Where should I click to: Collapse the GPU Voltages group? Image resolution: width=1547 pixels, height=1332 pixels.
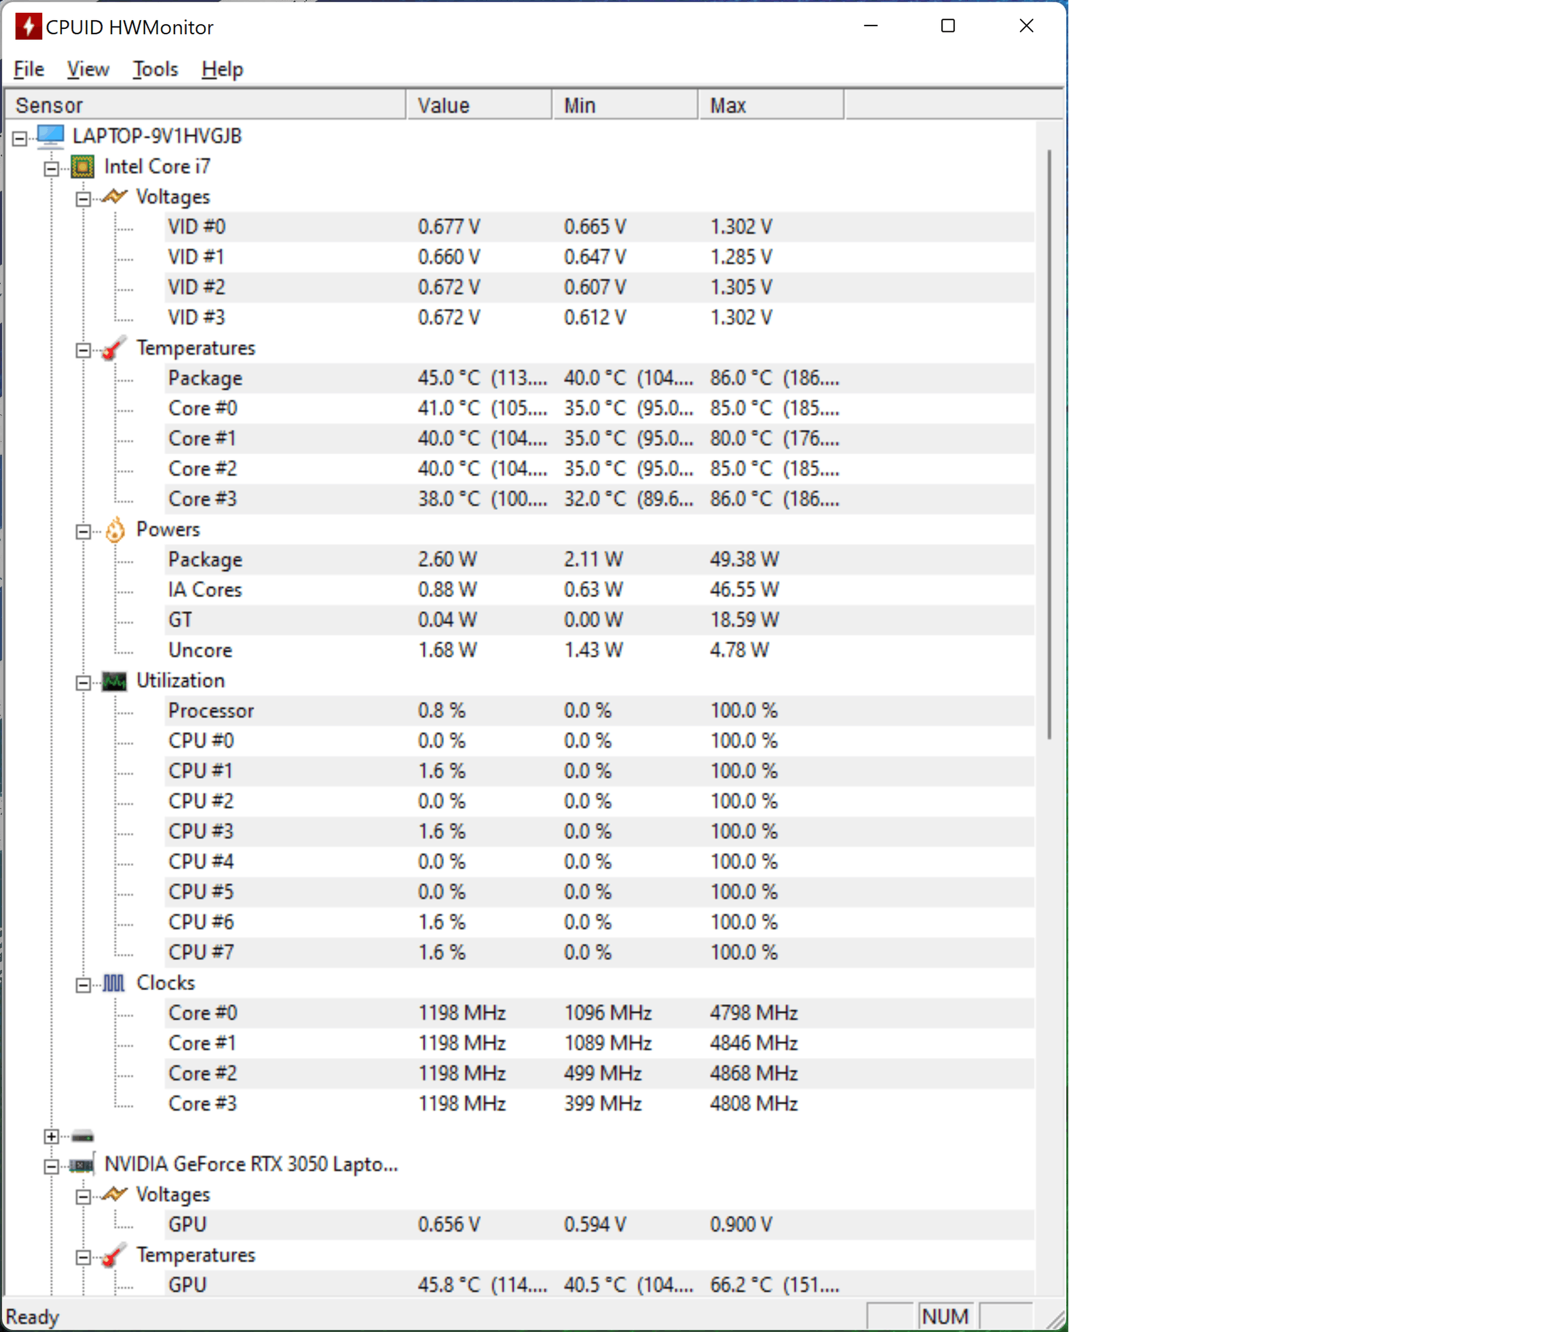(x=84, y=1197)
